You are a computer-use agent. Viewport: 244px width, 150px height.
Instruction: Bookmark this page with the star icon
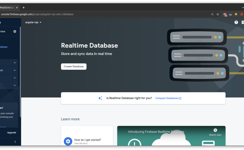(x=218, y=14)
